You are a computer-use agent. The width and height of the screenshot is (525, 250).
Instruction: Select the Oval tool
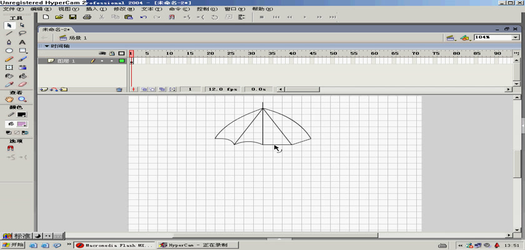pos(9,51)
